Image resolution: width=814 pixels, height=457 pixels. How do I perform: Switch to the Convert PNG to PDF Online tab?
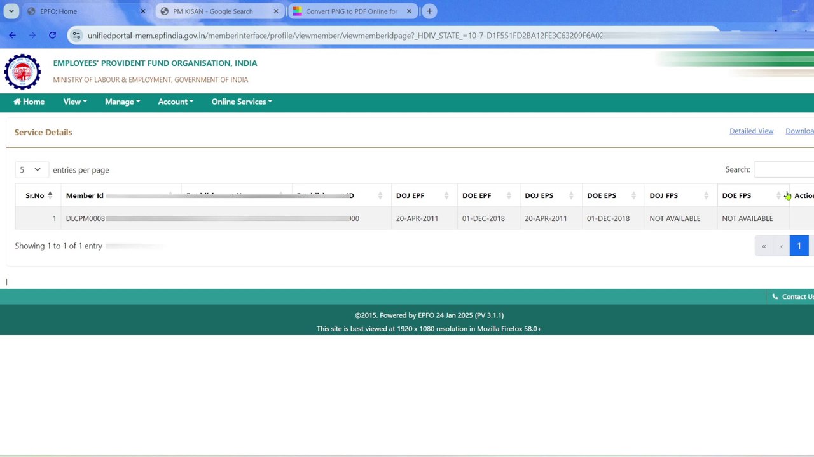353,11
